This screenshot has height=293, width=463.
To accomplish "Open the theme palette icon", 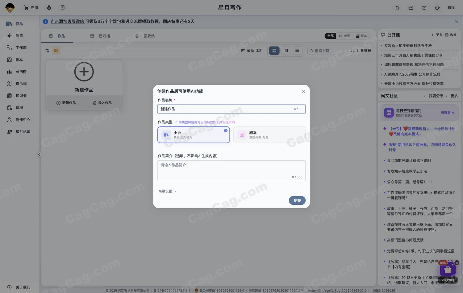I will point(437,8).
